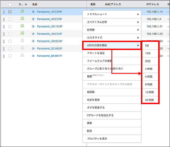Open three-dot row menu for Panasonic_3D:02:6F
This screenshot has height=147, width=170.
[x=4, y=41]
